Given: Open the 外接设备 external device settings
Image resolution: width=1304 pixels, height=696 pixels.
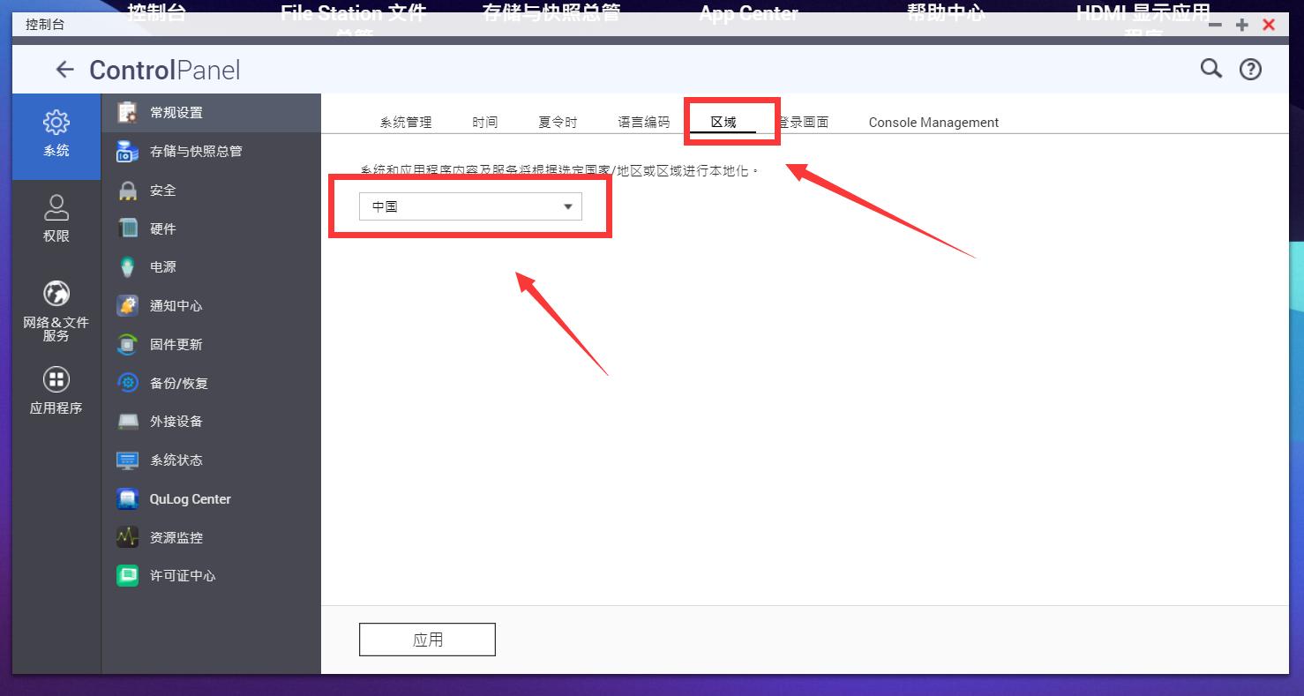Looking at the screenshot, I should click(x=175, y=421).
